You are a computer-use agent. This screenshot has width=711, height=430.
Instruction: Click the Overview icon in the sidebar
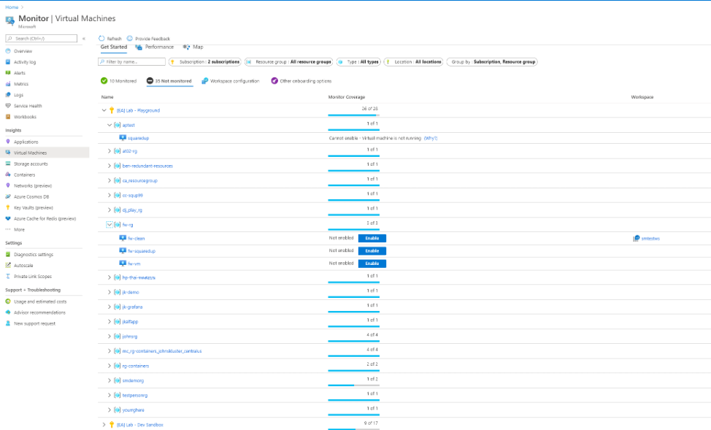click(x=8, y=51)
